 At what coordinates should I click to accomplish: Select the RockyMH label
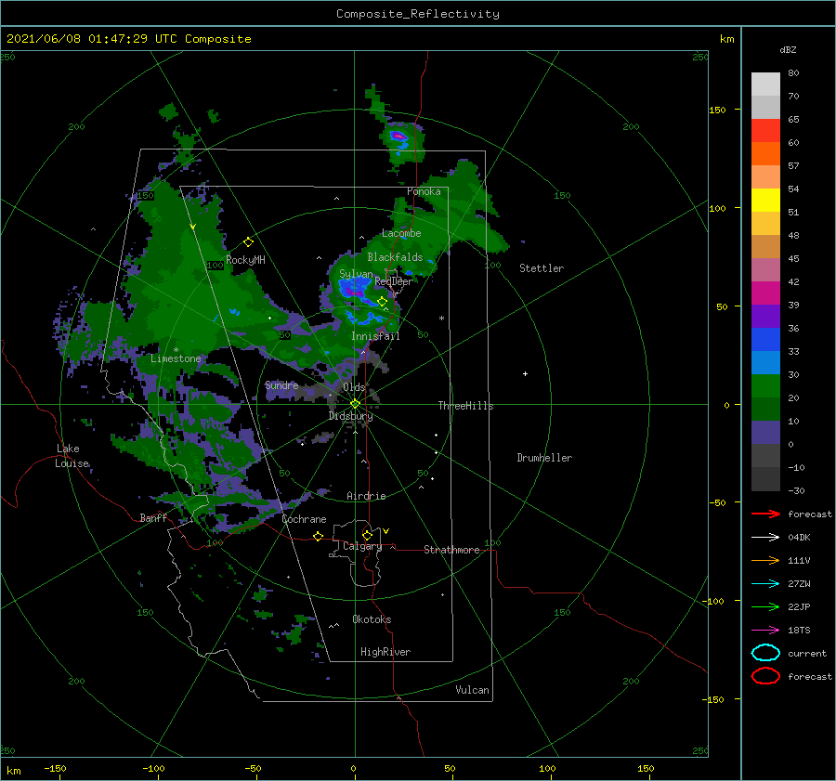[245, 260]
